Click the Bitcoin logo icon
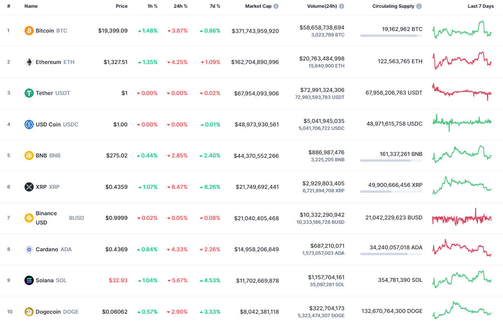The height and width of the screenshot is (323, 503). click(x=29, y=30)
